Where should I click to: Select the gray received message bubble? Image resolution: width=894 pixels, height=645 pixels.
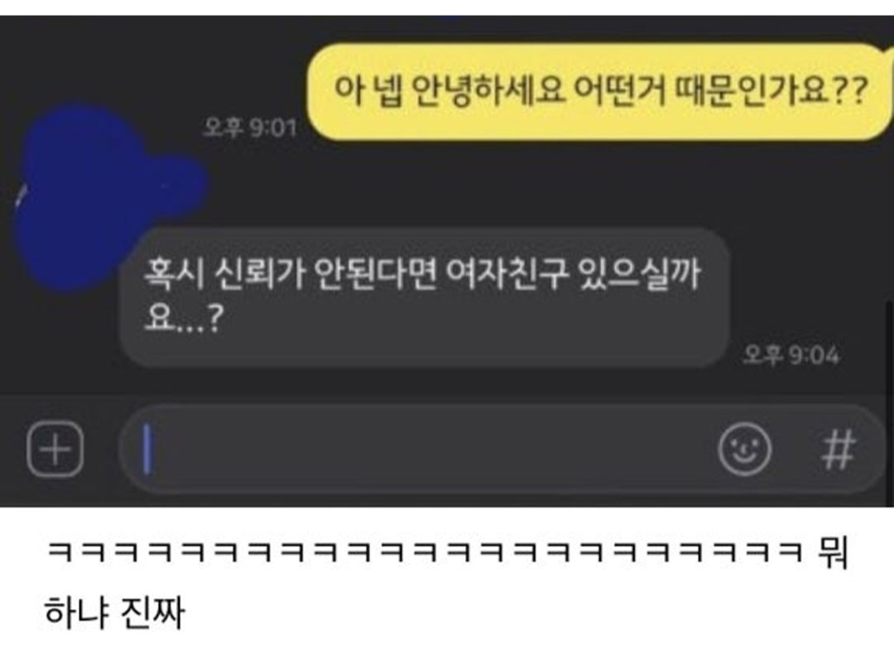(425, 296)
